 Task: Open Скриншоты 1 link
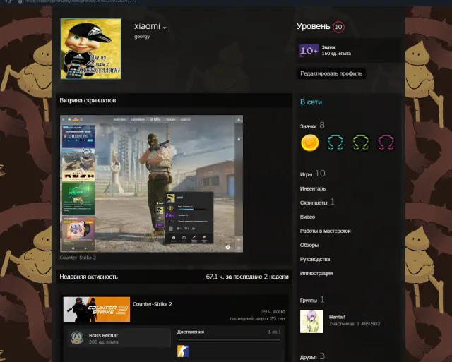[x=317, y=202]
